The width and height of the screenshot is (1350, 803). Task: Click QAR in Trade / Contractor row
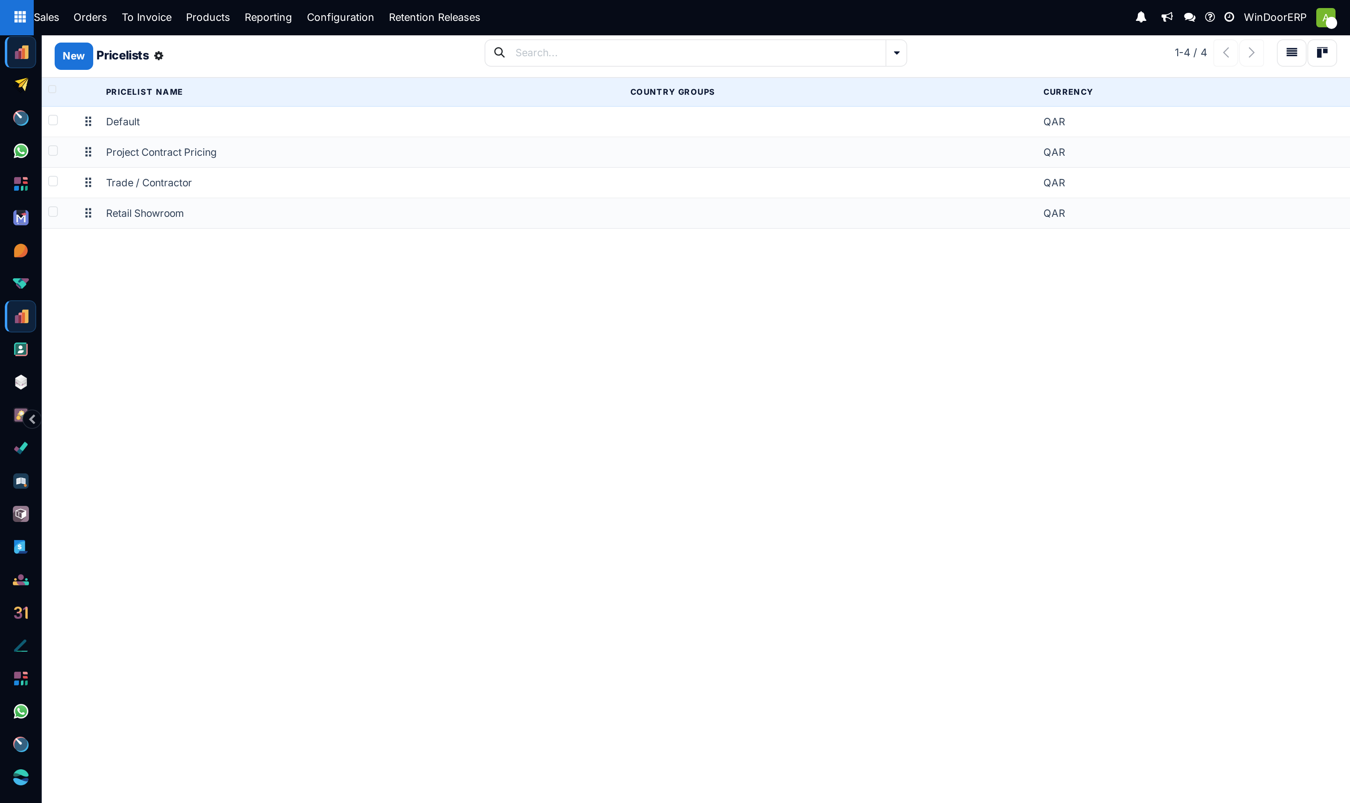1054,183
